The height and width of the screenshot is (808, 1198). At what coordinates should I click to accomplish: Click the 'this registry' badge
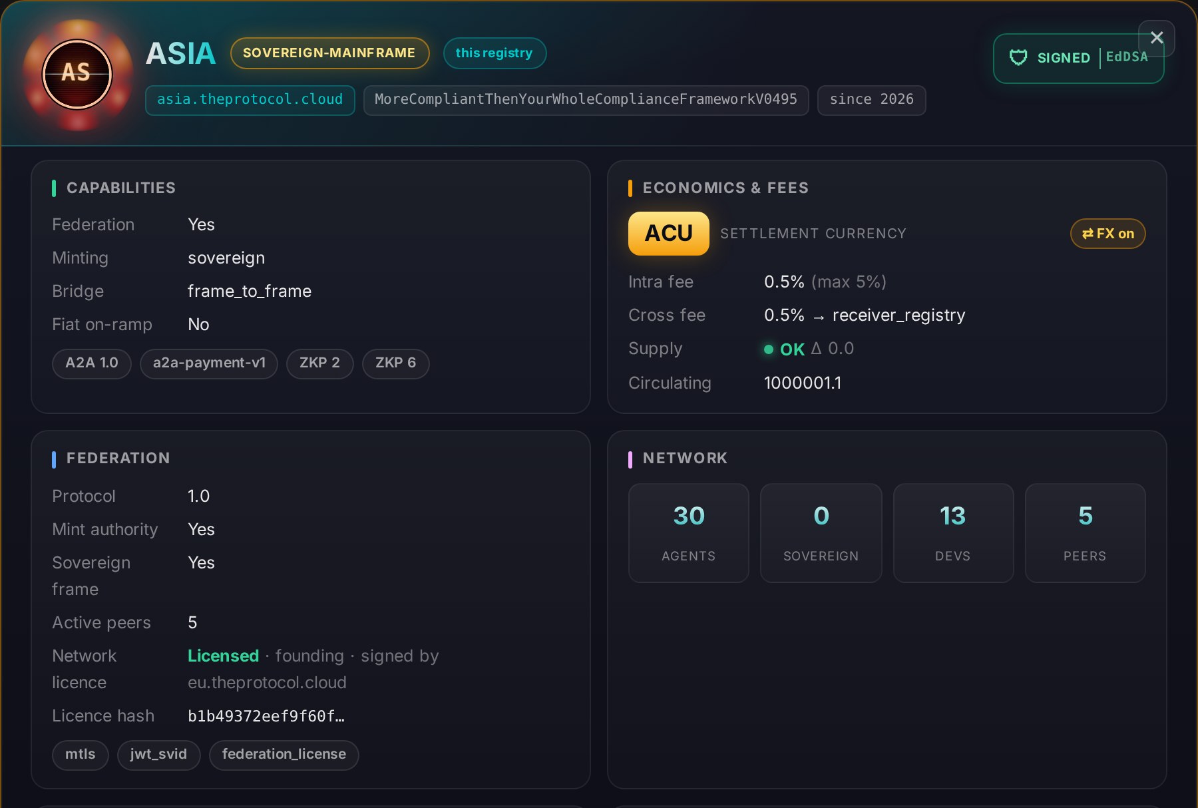click(x=495, y=53)
